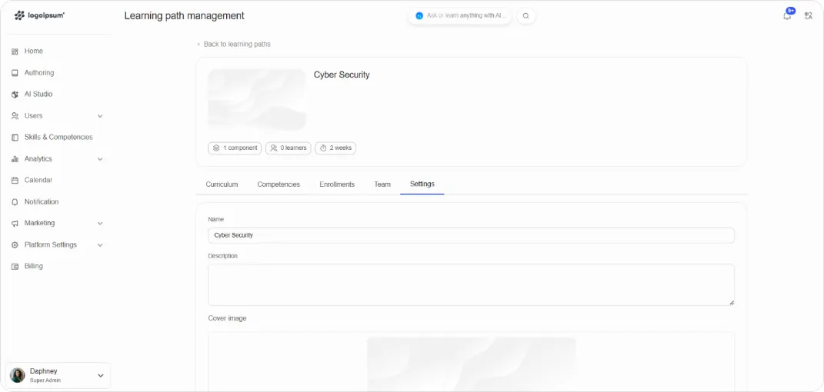Click the Skills & Competencies icon

(15, 138)
